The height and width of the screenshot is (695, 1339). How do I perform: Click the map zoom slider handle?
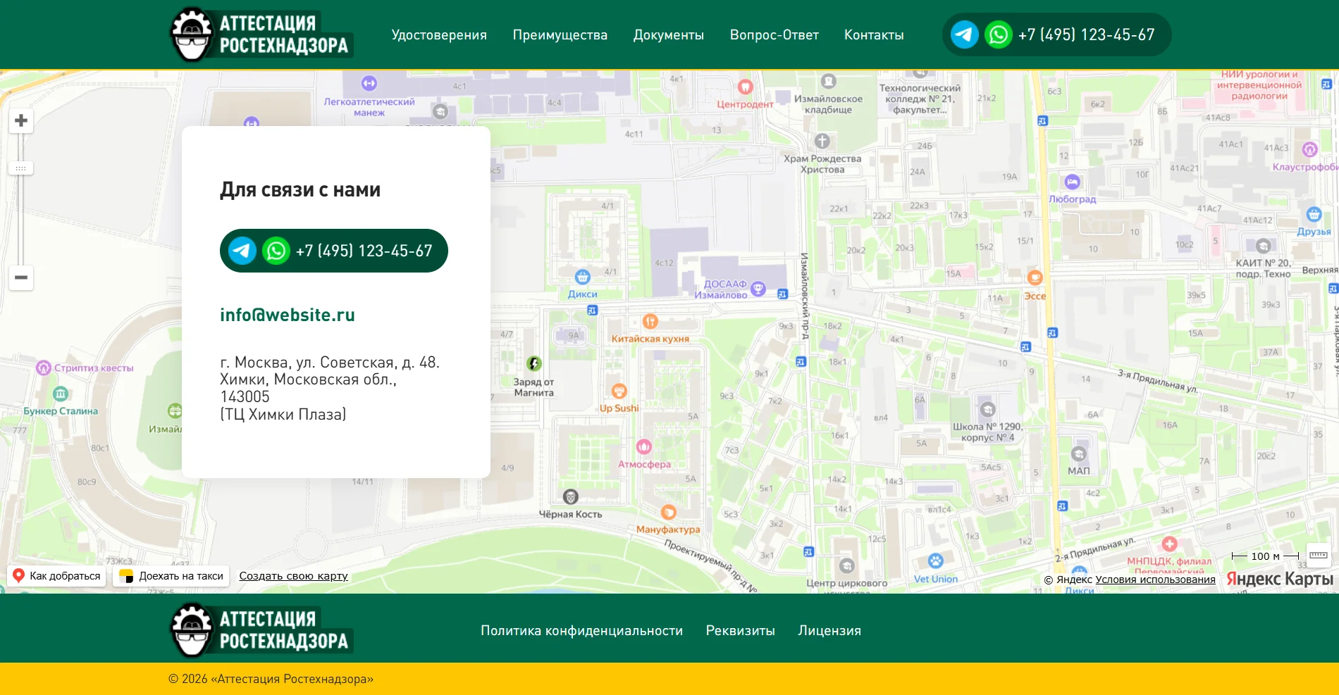click(21, 168)
